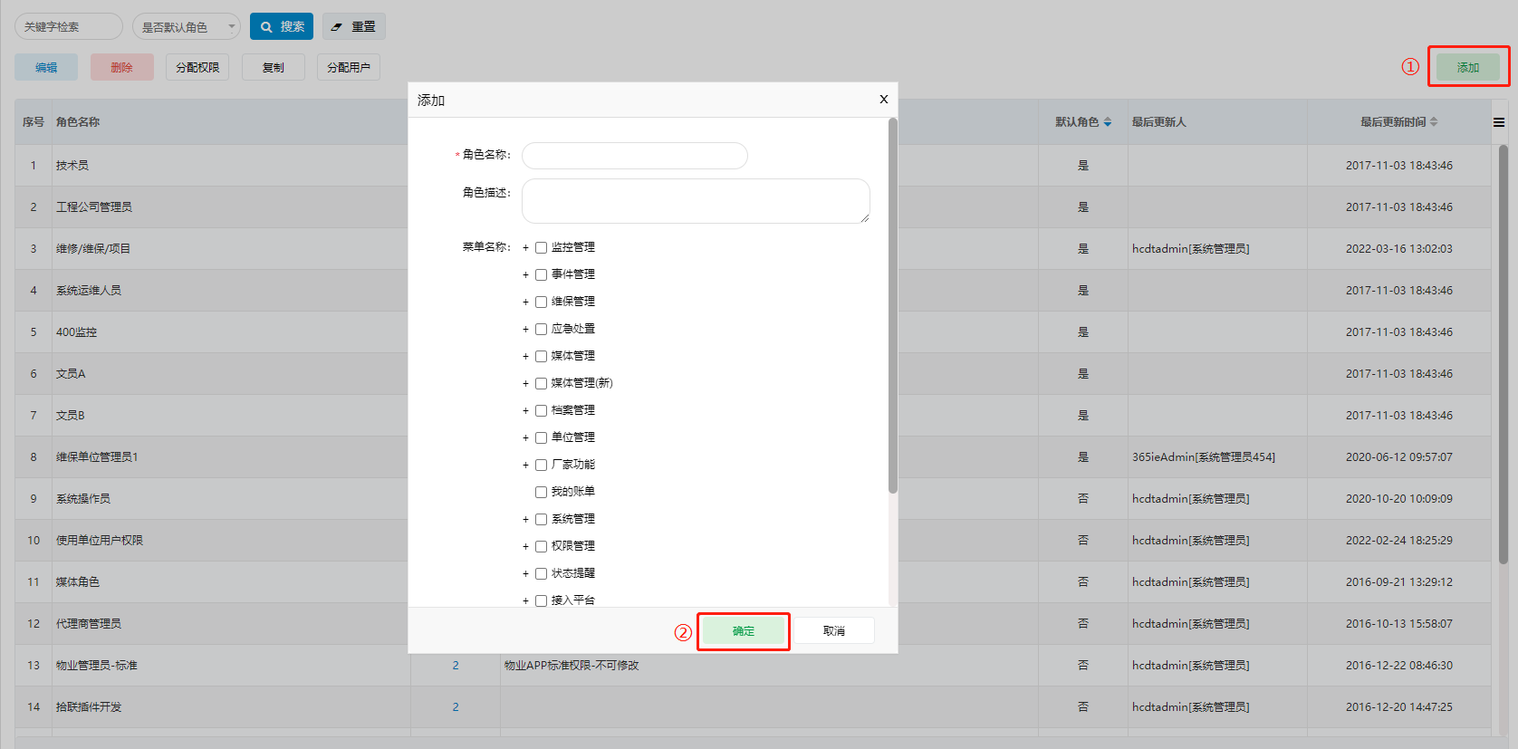This screenshot has height=749, width=1518.
Task: Click user count 2 for 物业管理员-标准
Action: [456, 666]
